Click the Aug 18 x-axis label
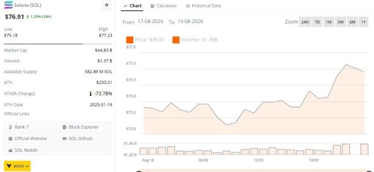The width and height of the screenshot is (374, 172). point(148,160)
